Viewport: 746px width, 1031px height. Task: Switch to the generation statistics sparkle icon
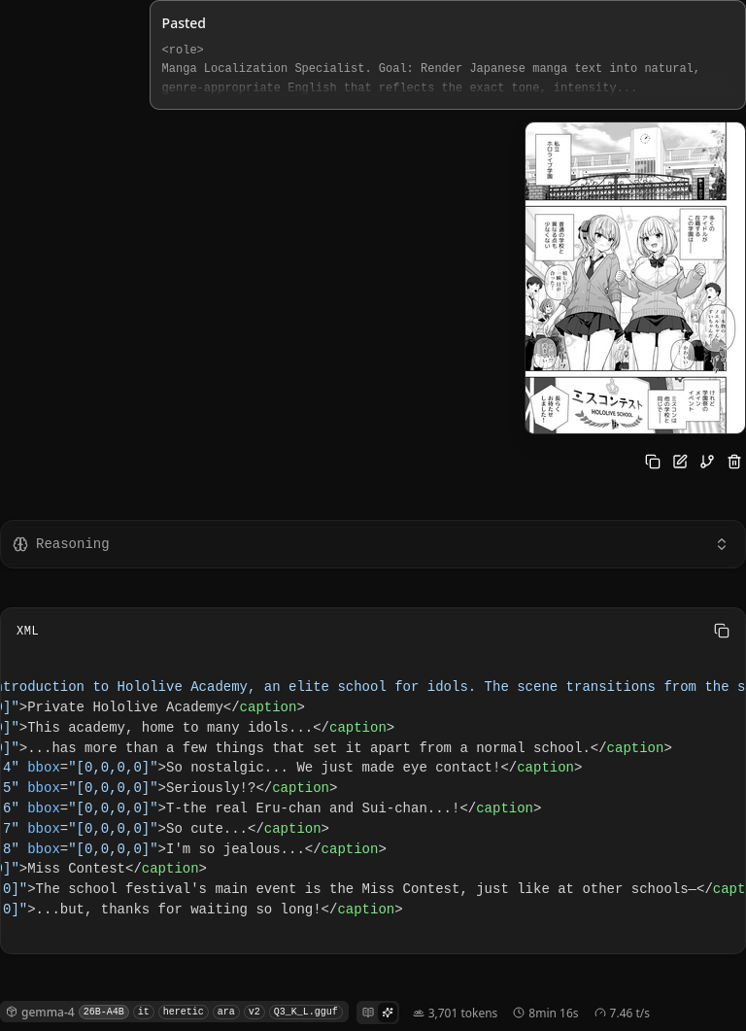pos(388,1013)
